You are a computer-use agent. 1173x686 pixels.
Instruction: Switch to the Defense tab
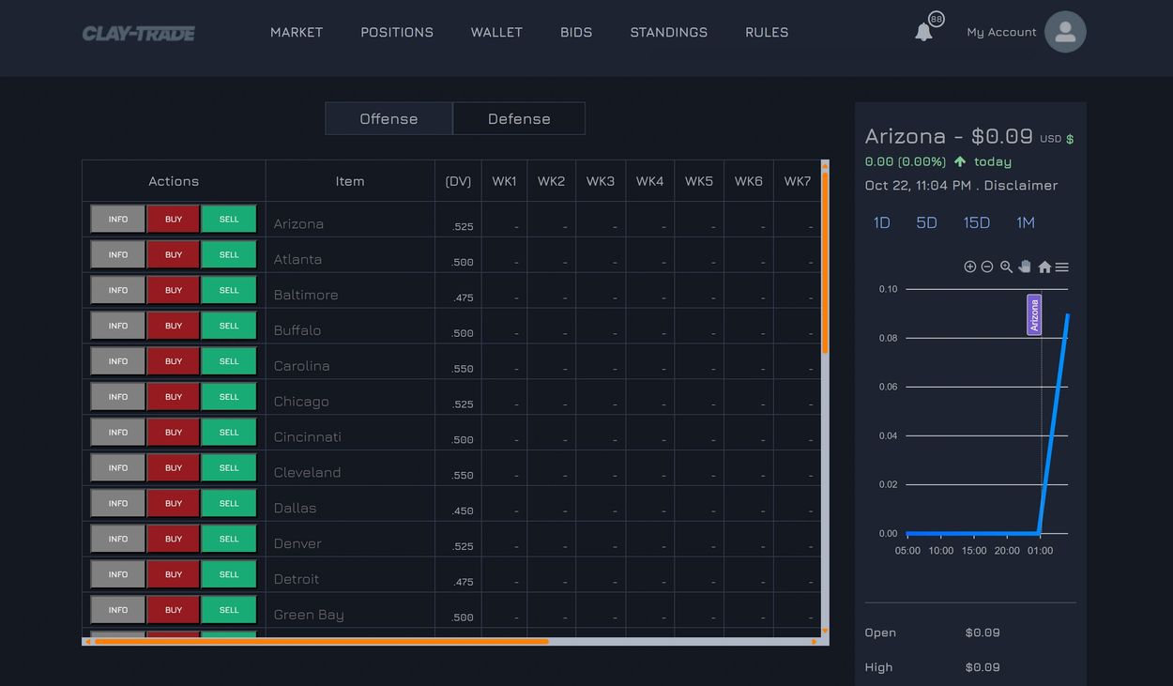(x=519, y=119)
